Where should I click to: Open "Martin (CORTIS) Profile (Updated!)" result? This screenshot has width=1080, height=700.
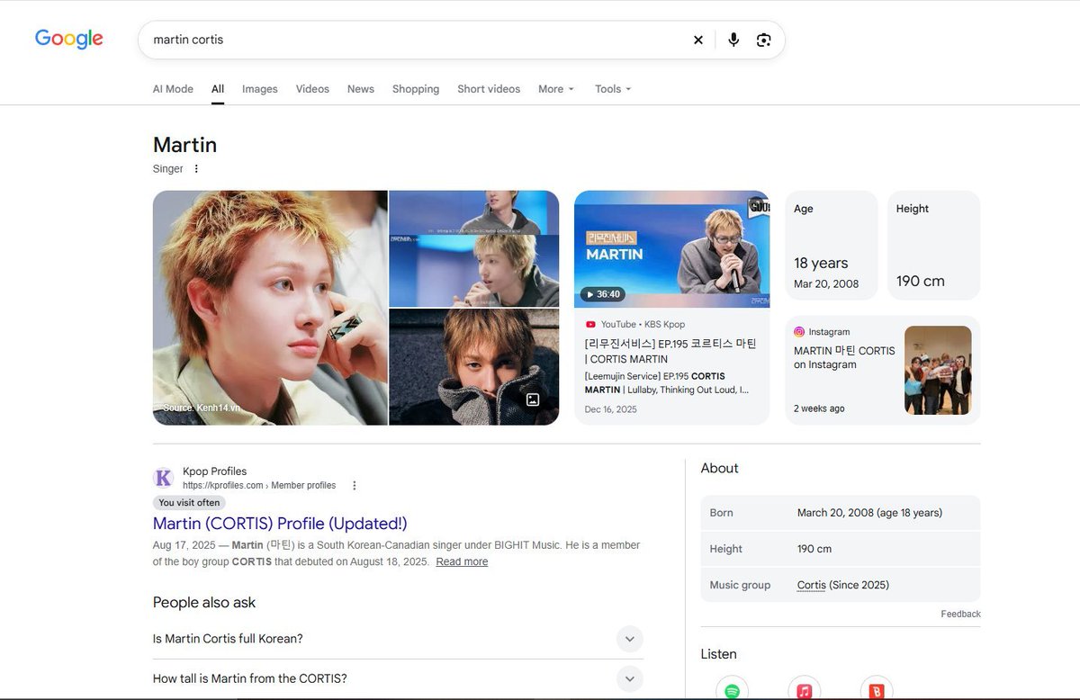[280, 524]
